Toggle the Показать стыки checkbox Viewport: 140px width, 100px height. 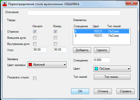coord(35,78)
